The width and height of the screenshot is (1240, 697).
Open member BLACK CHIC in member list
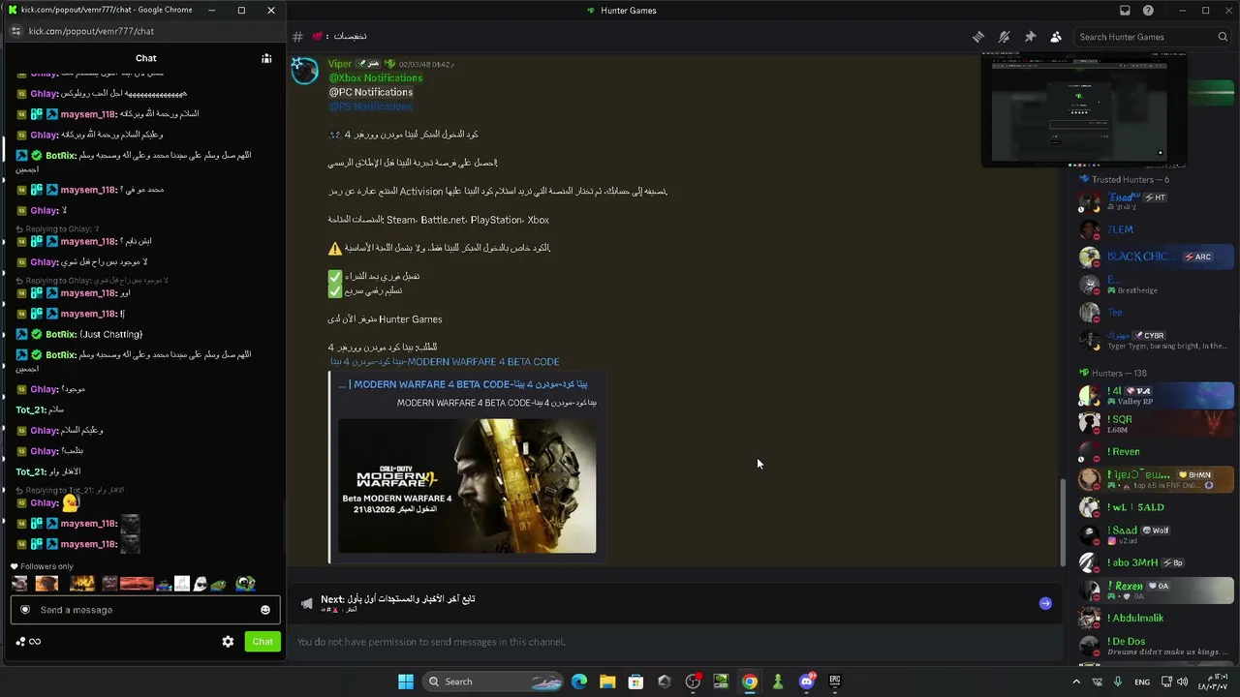click(x=1155, y=257)
